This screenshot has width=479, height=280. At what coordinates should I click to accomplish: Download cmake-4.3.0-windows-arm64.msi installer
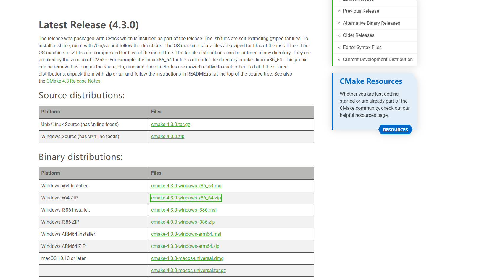pyautogui.click(x=186, y=234)
